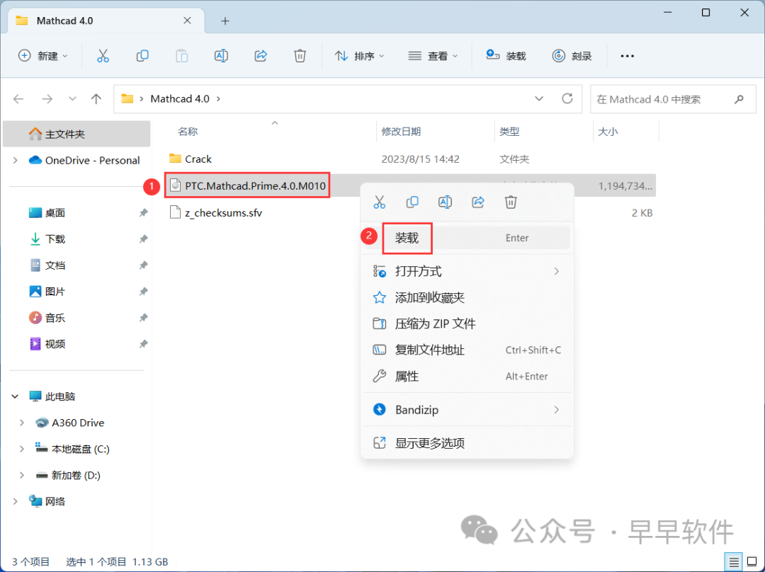Open the Bandizip submenu

(x=467, y=410)
